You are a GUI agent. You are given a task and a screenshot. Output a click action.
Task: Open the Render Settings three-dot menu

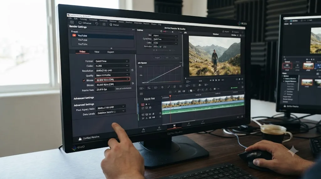(134, 30)
